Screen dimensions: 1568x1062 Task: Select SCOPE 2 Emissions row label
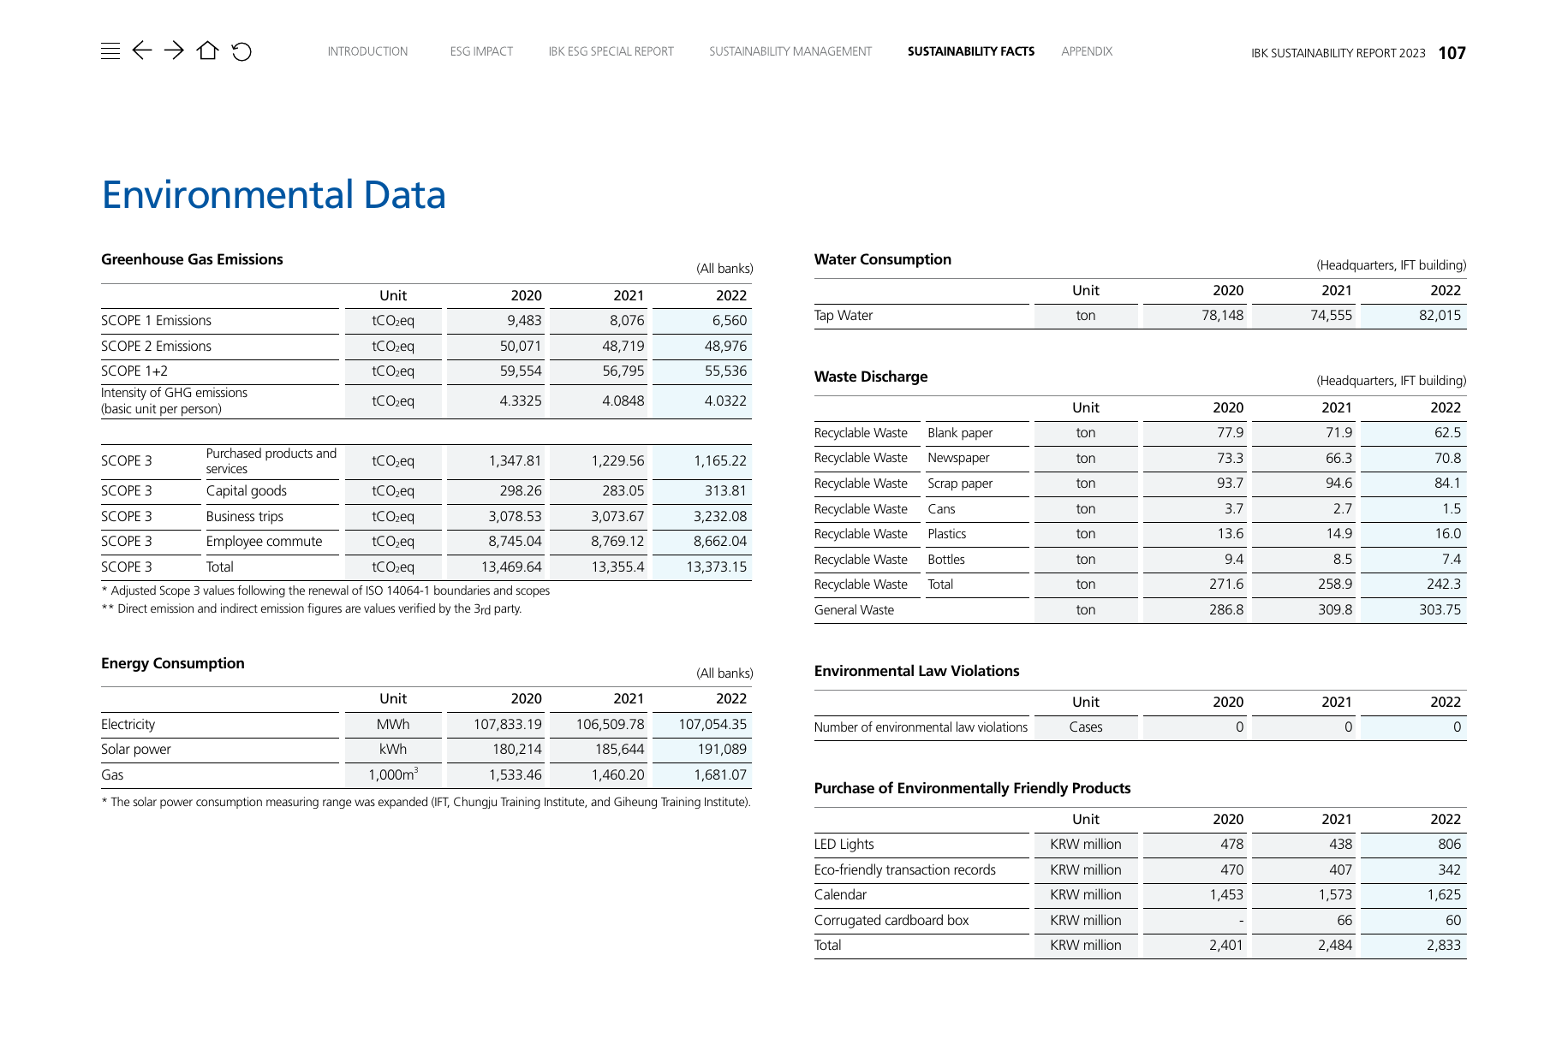tap(156, 347)
